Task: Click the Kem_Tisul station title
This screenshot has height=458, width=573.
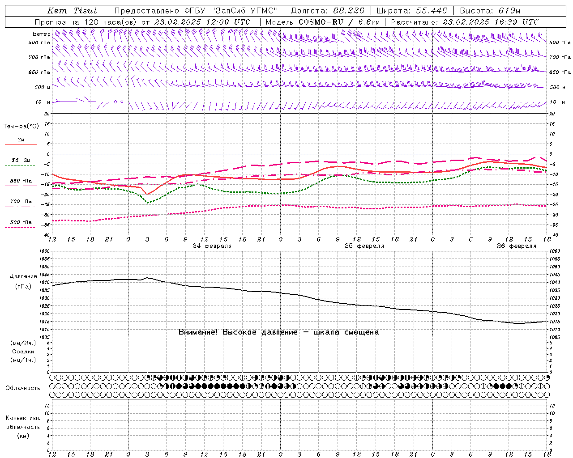Action: [x=72, y=11]
